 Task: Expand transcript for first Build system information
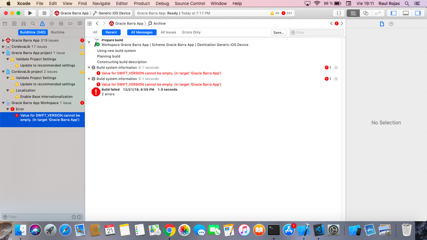point(336,67)
